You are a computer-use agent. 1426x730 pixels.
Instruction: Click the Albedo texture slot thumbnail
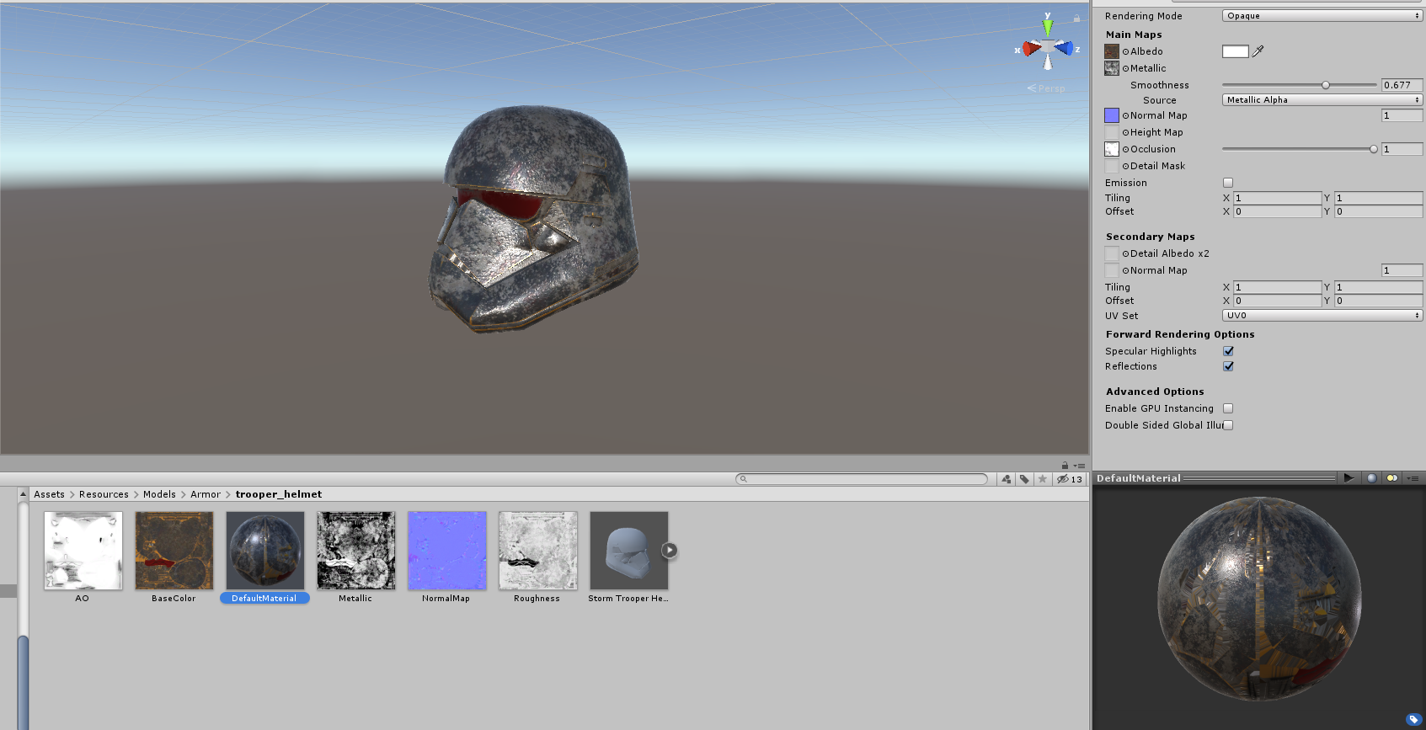tap(1112, 51)
